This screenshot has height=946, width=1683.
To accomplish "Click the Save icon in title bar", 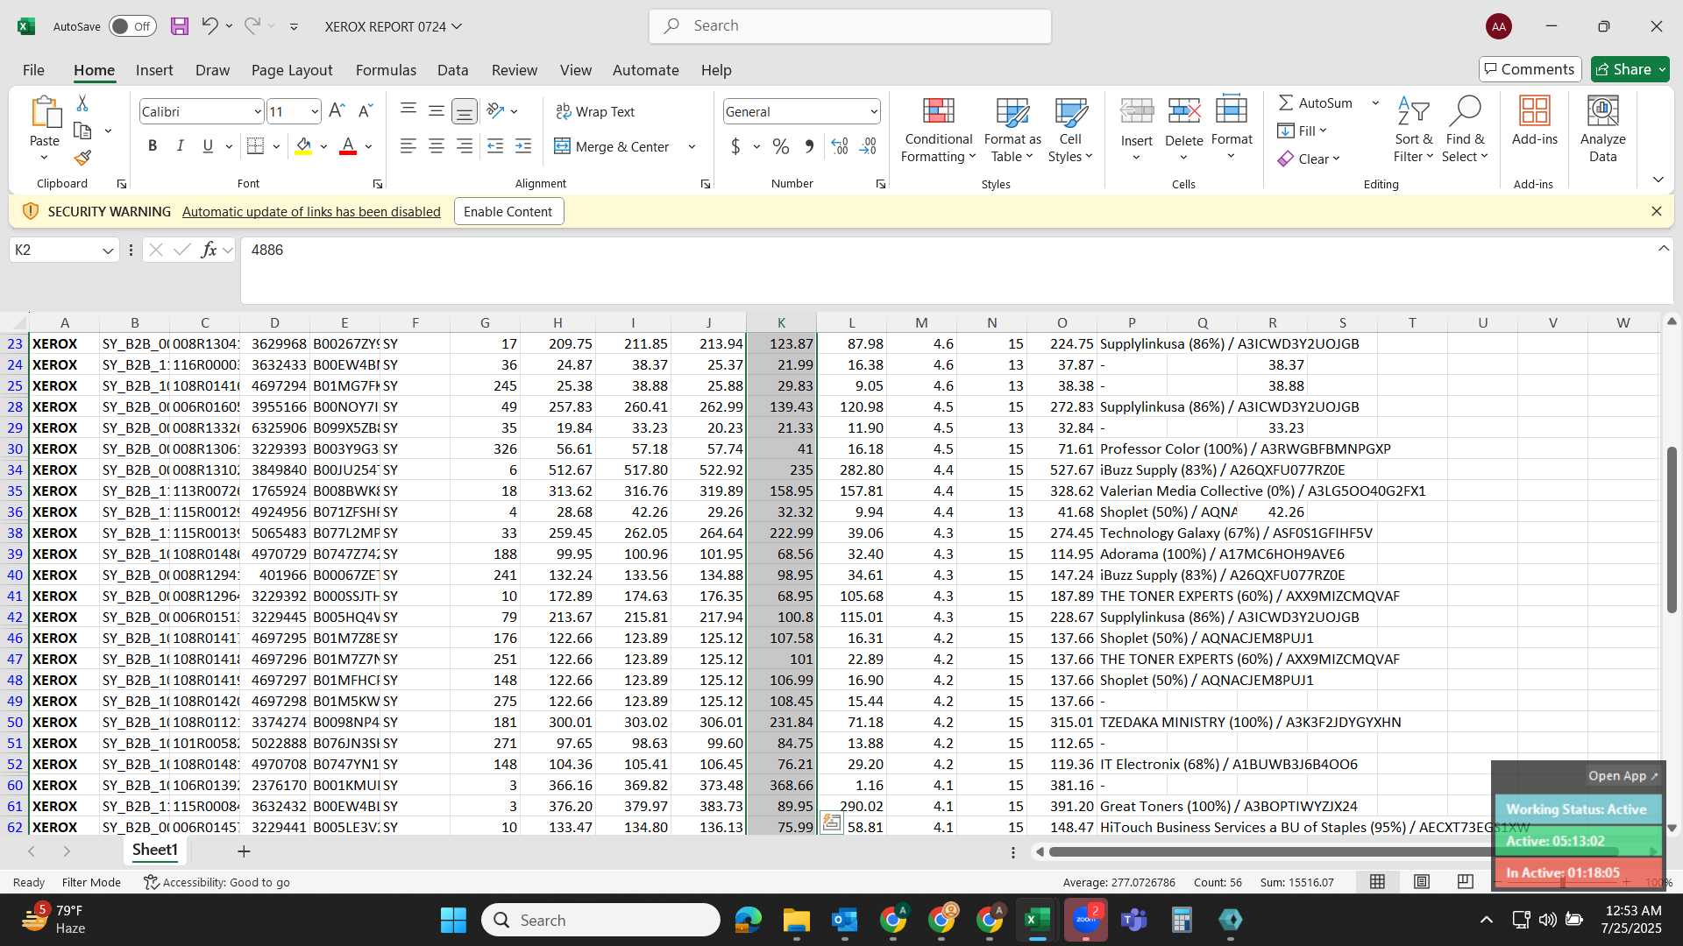I will point(180,26).
